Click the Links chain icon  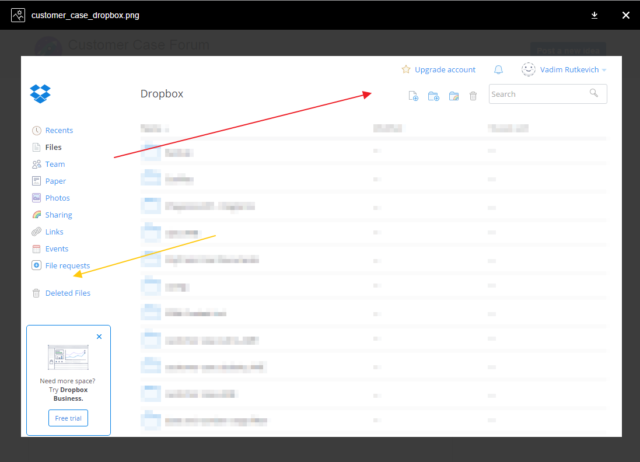36,232
